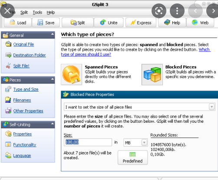
Task: Select the Blocked Pieces cubes button
Action: (x=152, y=75)
